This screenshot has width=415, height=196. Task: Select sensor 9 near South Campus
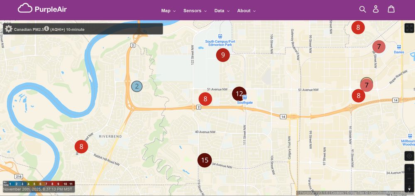(223, 55)
